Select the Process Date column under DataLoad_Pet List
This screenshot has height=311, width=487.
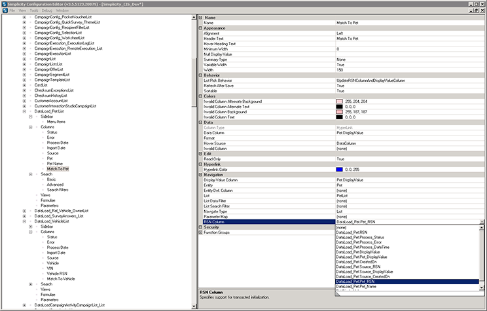(58, 143)
